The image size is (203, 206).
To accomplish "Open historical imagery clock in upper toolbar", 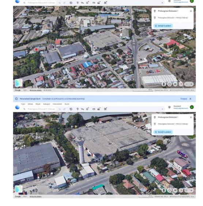I will coord(71,3).
